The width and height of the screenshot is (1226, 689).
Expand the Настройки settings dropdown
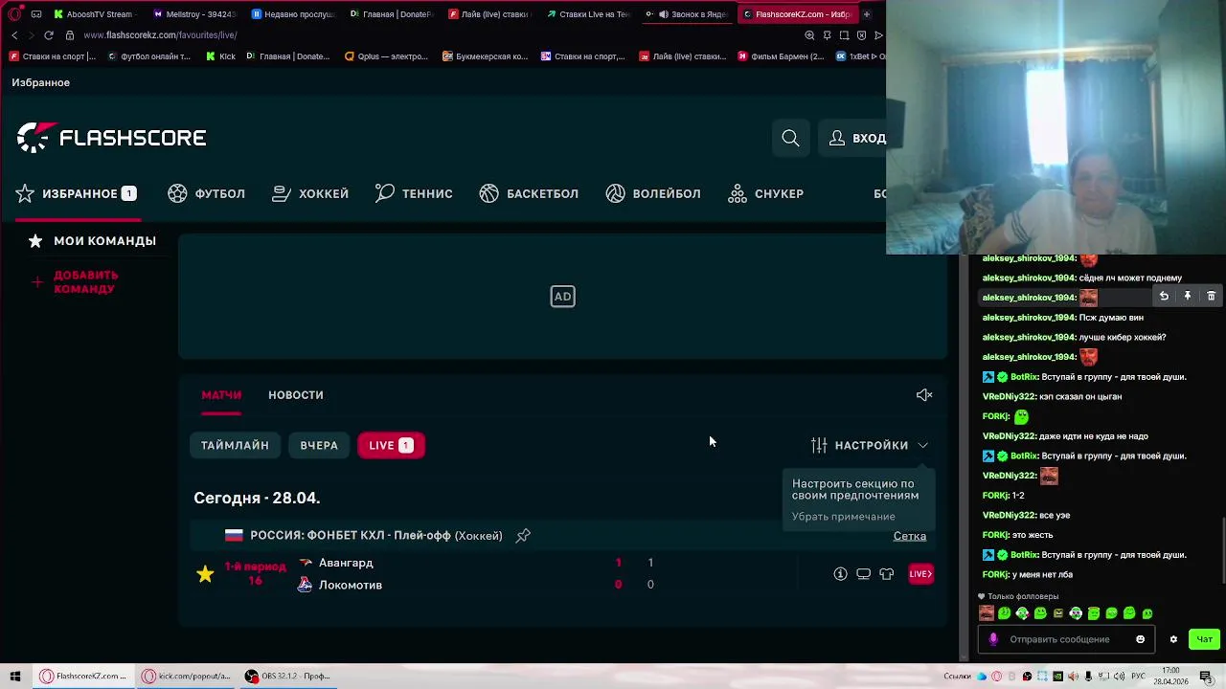coord(870,445)
